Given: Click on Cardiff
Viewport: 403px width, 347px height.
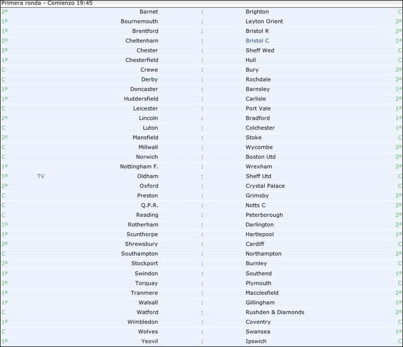Looking at the screenshot, I should 255,244.
